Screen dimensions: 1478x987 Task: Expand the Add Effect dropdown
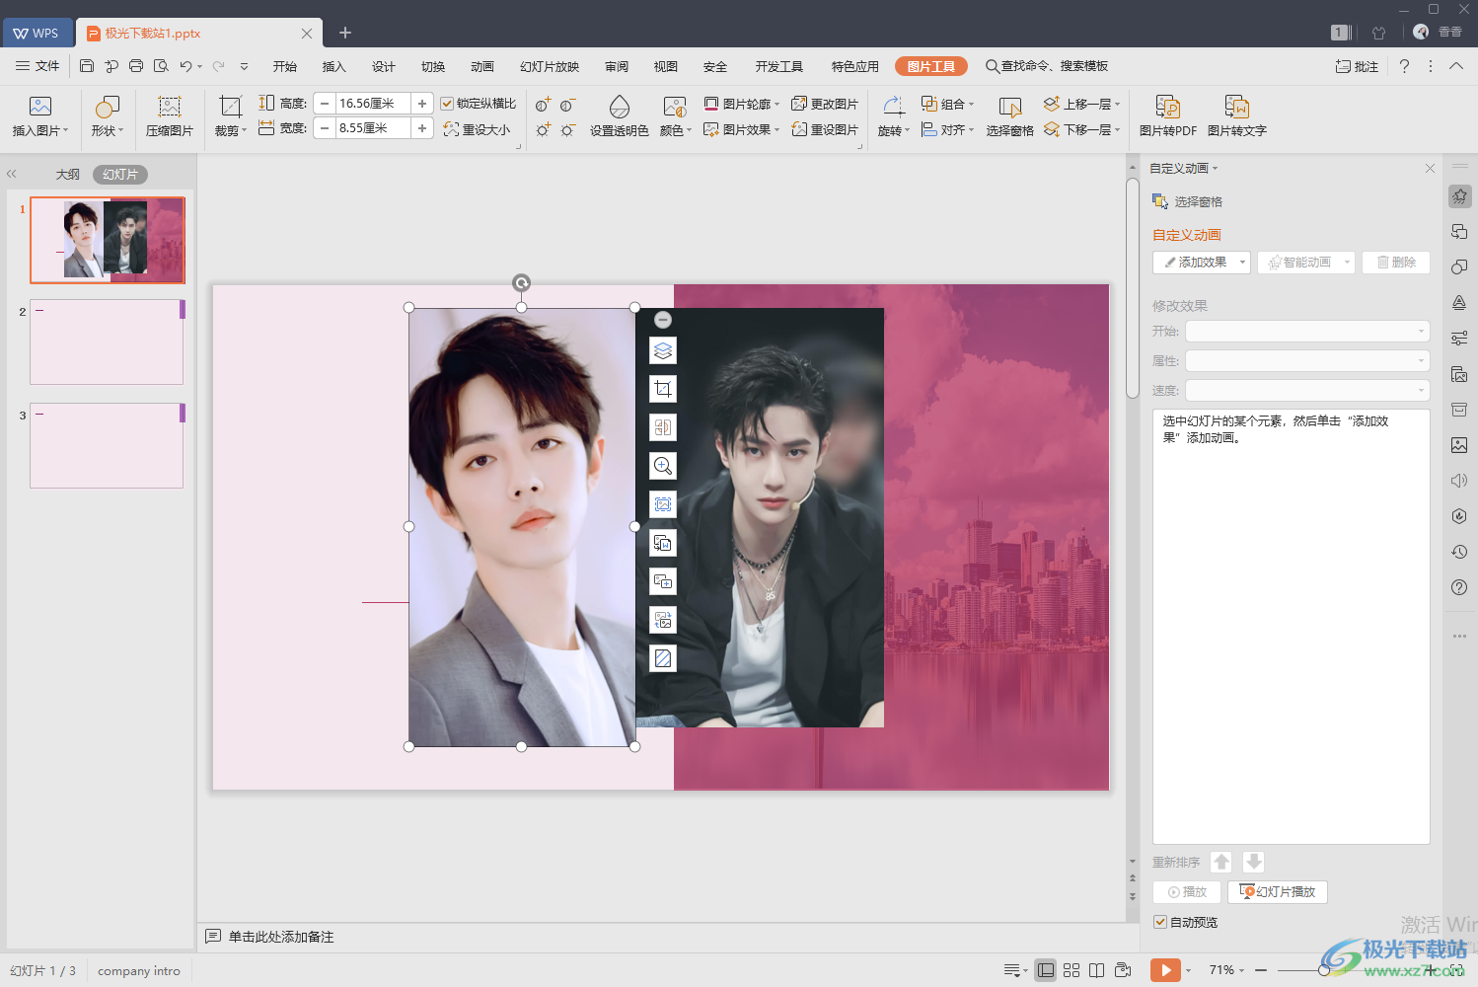[x=1242, y=263]
